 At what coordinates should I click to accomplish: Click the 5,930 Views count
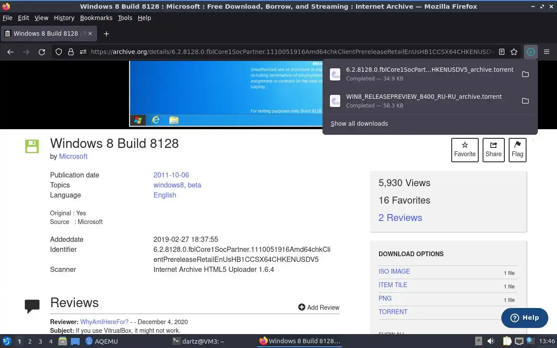click(404, 183)
